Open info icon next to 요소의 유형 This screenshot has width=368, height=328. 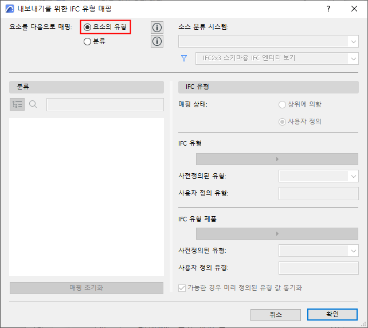[x=157, y=28]
